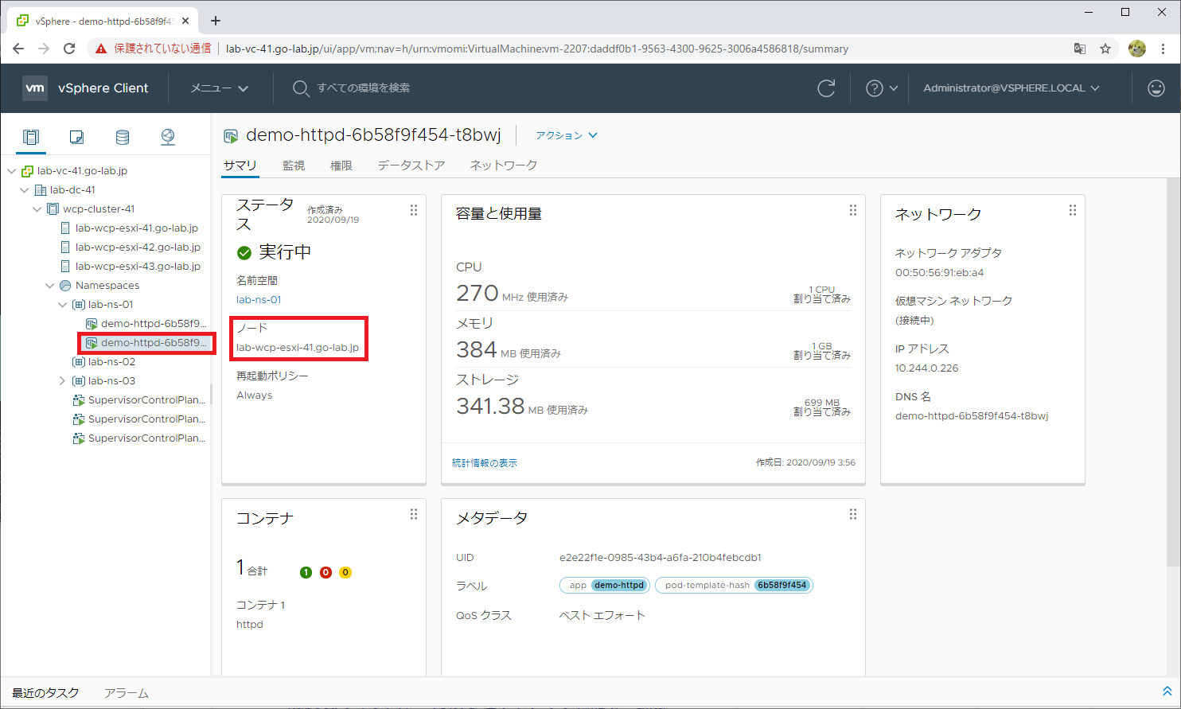
Task: Open アラーム bottom tab
Action: [127, 693]
